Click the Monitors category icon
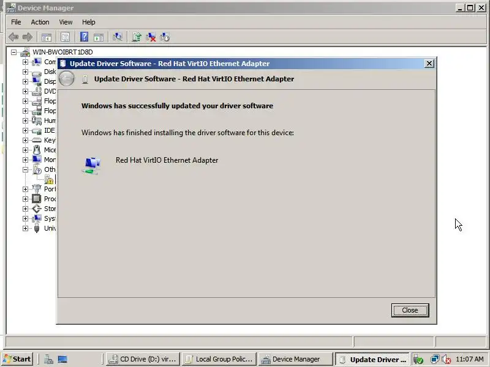The image size is (490, 367). (37, 160)
